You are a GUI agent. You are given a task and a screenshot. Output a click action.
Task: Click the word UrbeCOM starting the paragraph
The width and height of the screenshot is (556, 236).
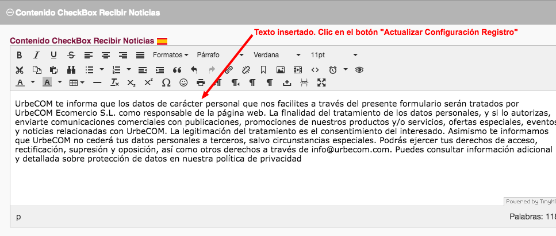[34, 104]
